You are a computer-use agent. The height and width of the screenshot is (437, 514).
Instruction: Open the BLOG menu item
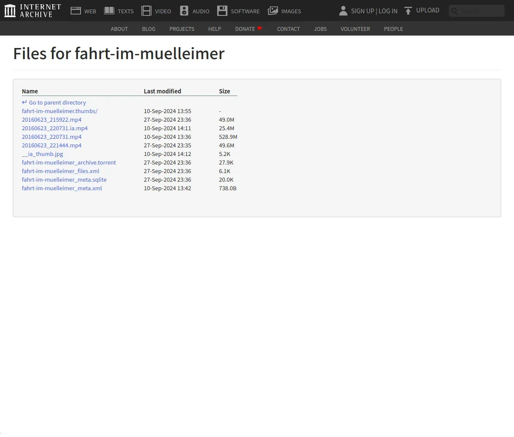pyautogui.click(x=149, y=29)
